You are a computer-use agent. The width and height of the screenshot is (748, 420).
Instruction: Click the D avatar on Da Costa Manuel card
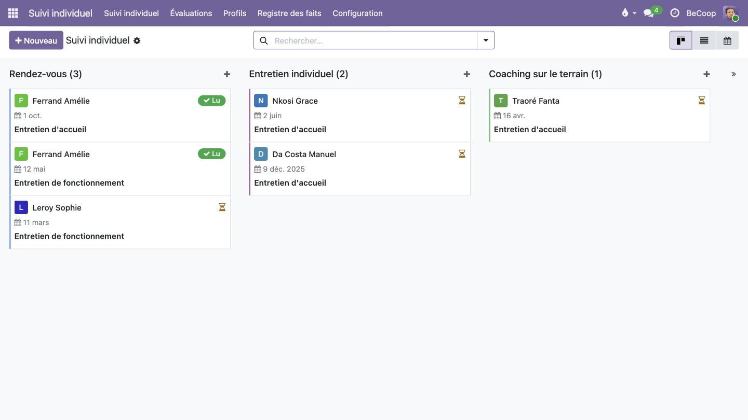pyautogui.click(x=261, y=154)
